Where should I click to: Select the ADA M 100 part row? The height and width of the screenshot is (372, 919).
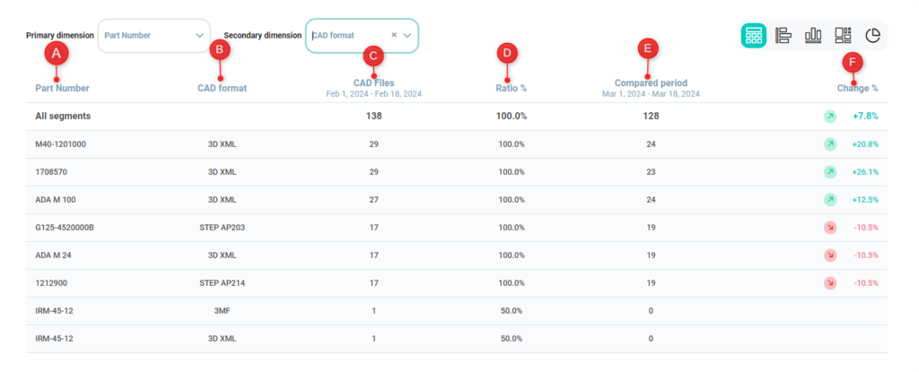pos(55,200)
